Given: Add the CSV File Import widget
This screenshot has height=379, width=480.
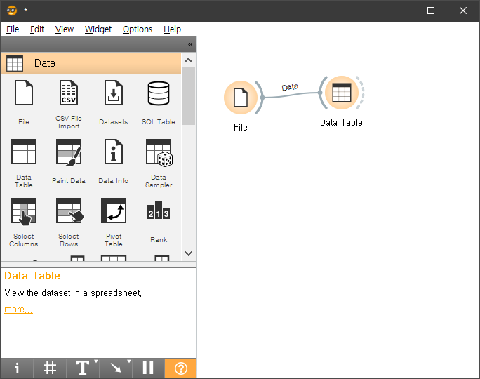Looking at the screenshot, I should [x=69, y=105].
